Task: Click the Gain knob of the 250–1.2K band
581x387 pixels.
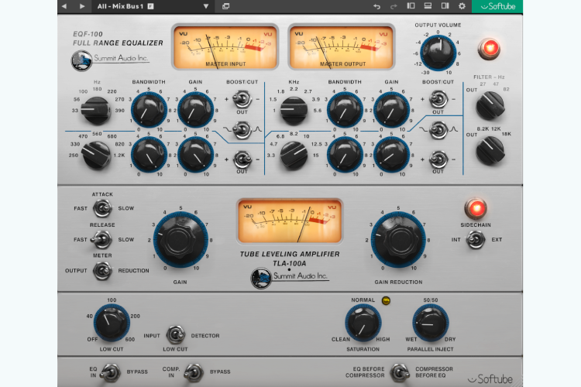Action: (x=195, y=155)
